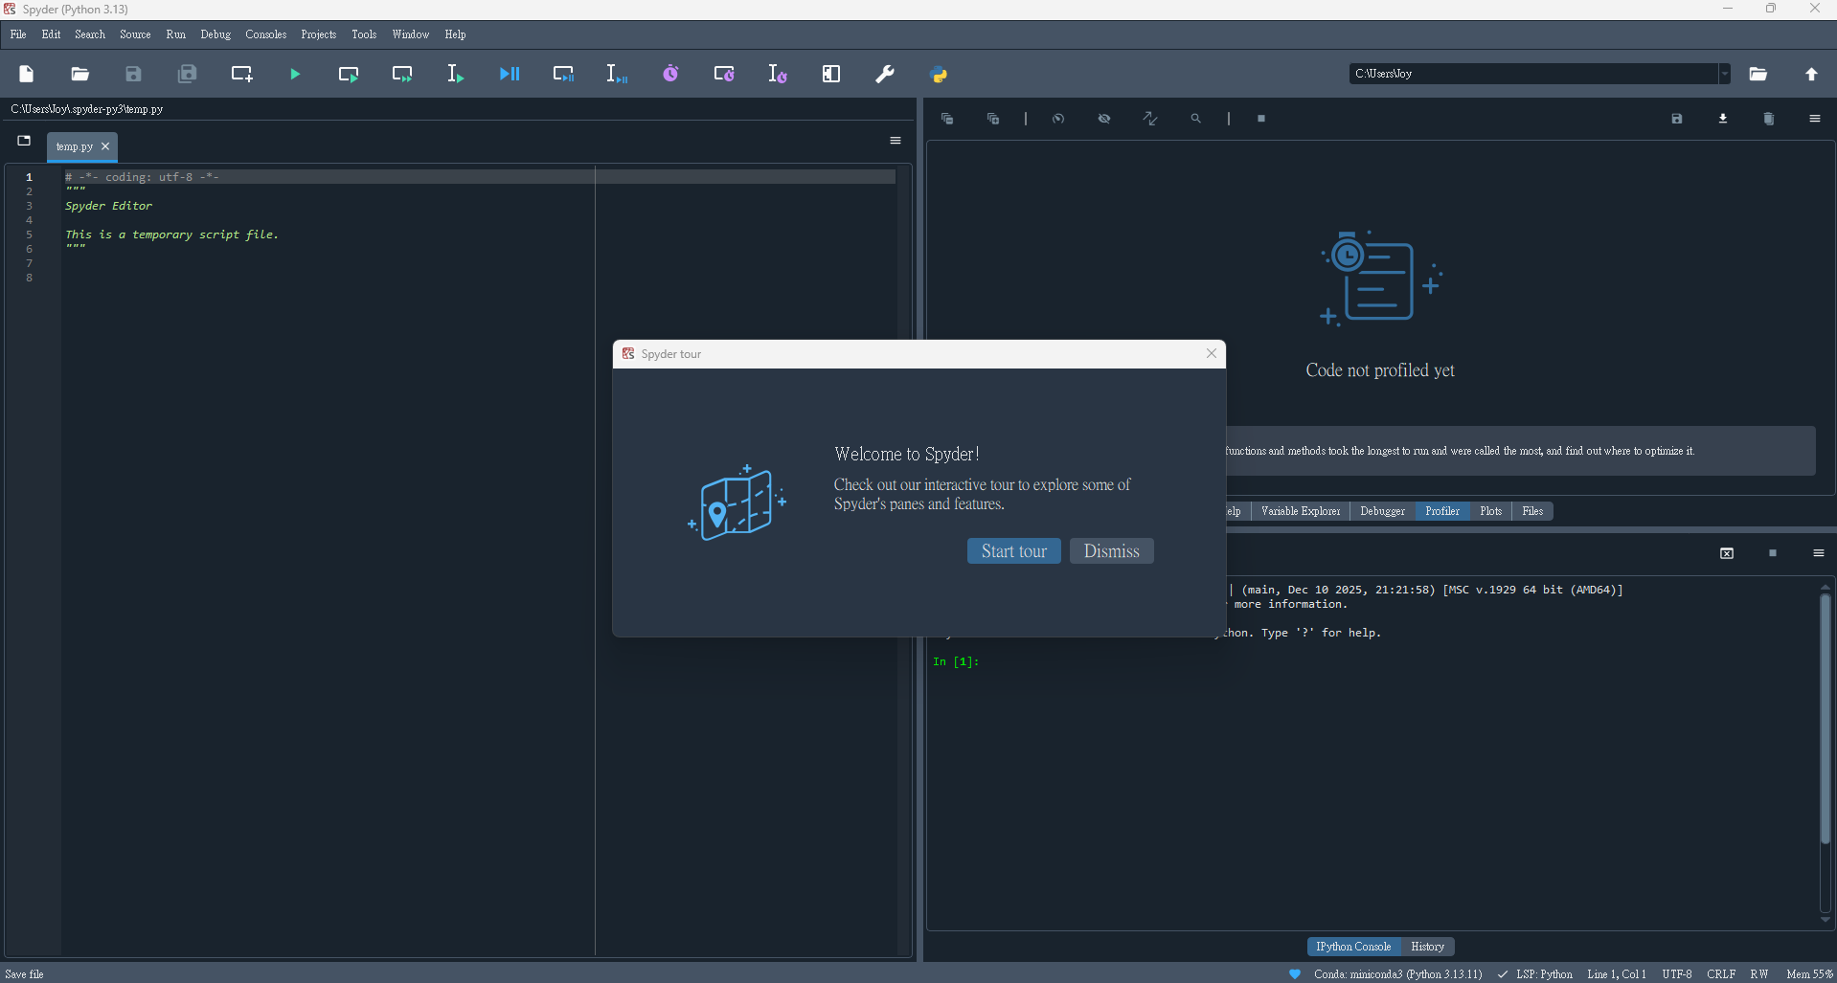Click the purple Profile file stopwatch icon
The image size is (1837, 983).
tap(670, 75)
